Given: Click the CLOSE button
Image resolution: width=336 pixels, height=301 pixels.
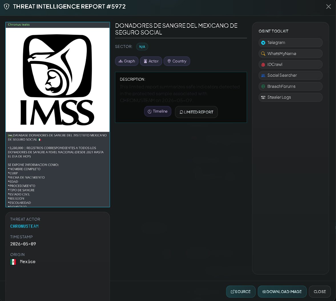Looking at the screenshot, I should tap(320, 292).
